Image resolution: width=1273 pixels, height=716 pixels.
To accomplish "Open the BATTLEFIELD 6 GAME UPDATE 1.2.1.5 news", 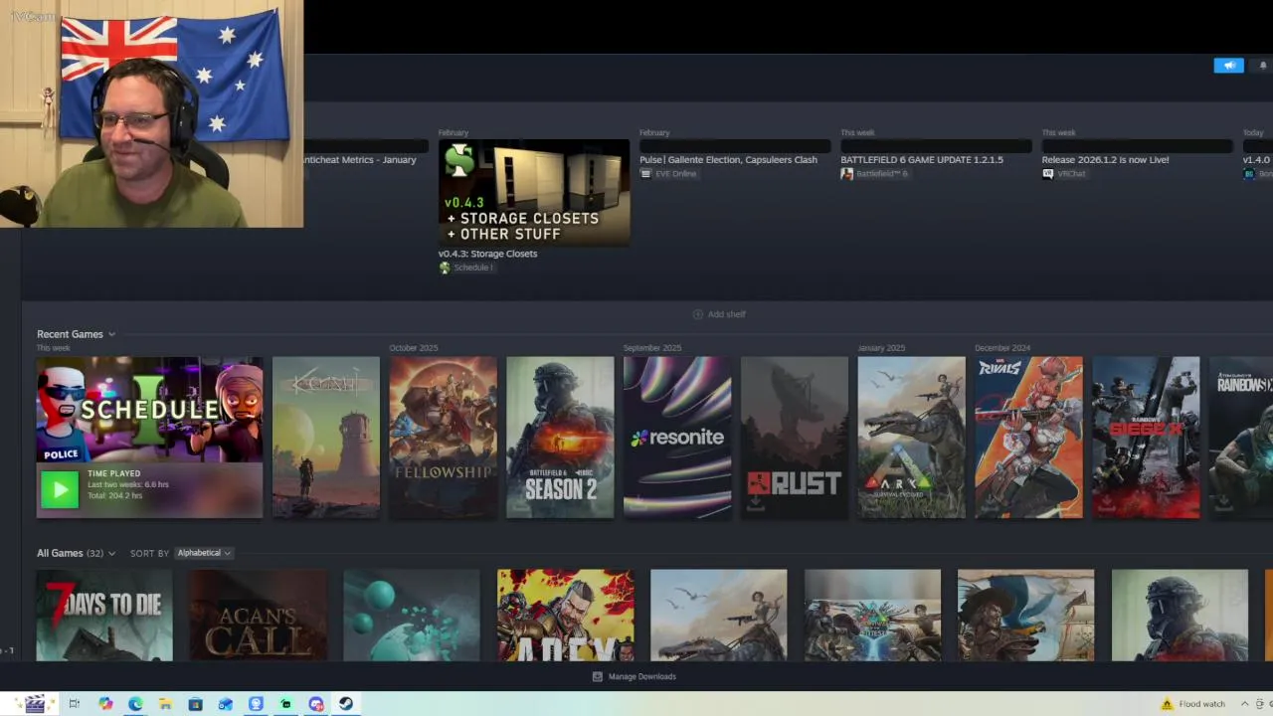I will pos(922,159).
